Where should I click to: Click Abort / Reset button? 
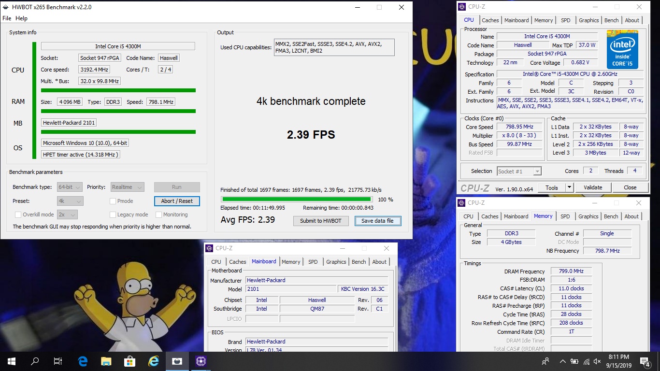pyautogui.click(x=177, y=201)
